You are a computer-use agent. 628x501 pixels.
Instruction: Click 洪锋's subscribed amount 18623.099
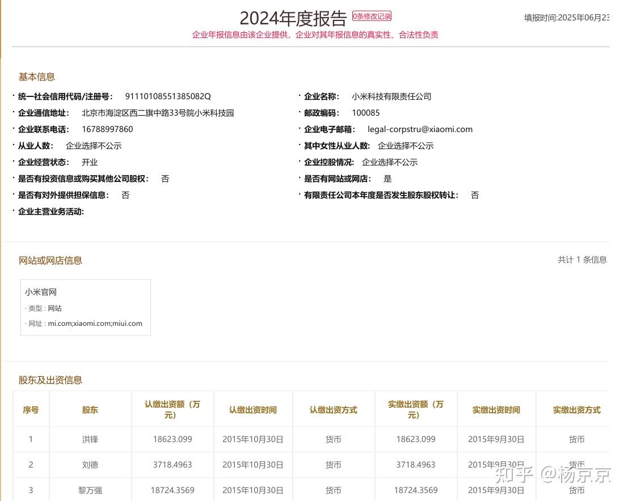pyautogui.click(x=172, y=439)
